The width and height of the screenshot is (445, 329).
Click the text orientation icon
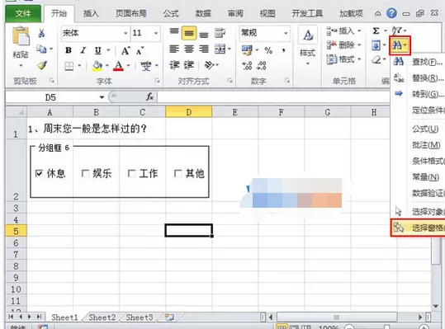pos(209,65)
